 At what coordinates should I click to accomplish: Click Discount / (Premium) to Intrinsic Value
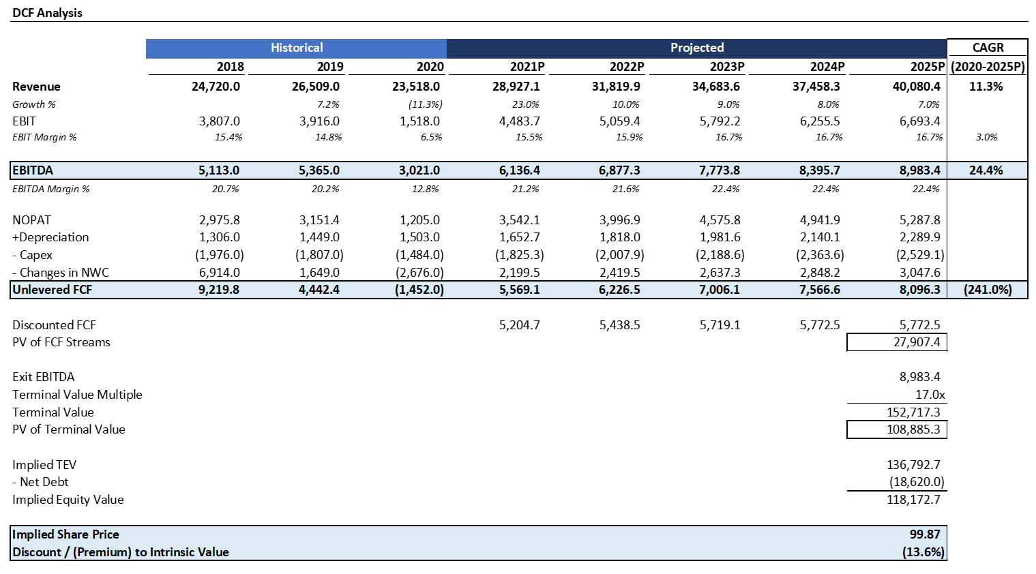click(x=121, y=552)
